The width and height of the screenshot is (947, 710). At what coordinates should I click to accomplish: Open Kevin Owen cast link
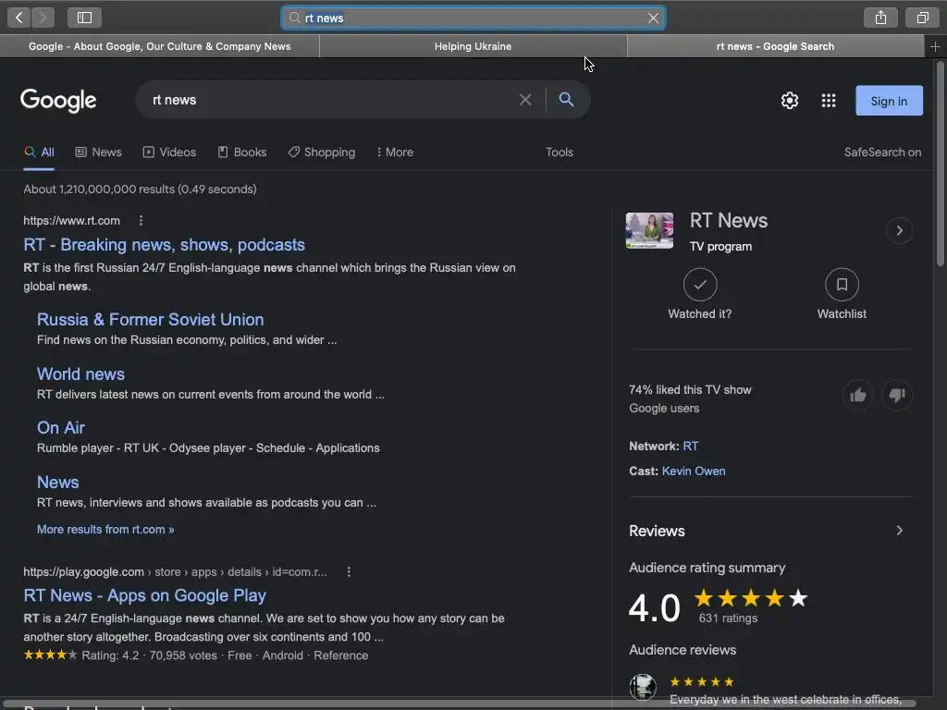[694, 471]
